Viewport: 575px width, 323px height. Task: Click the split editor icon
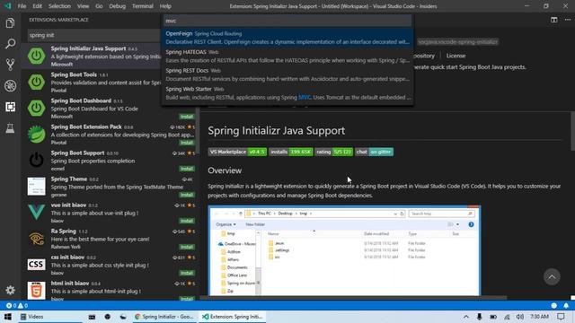tap(553, 20)
